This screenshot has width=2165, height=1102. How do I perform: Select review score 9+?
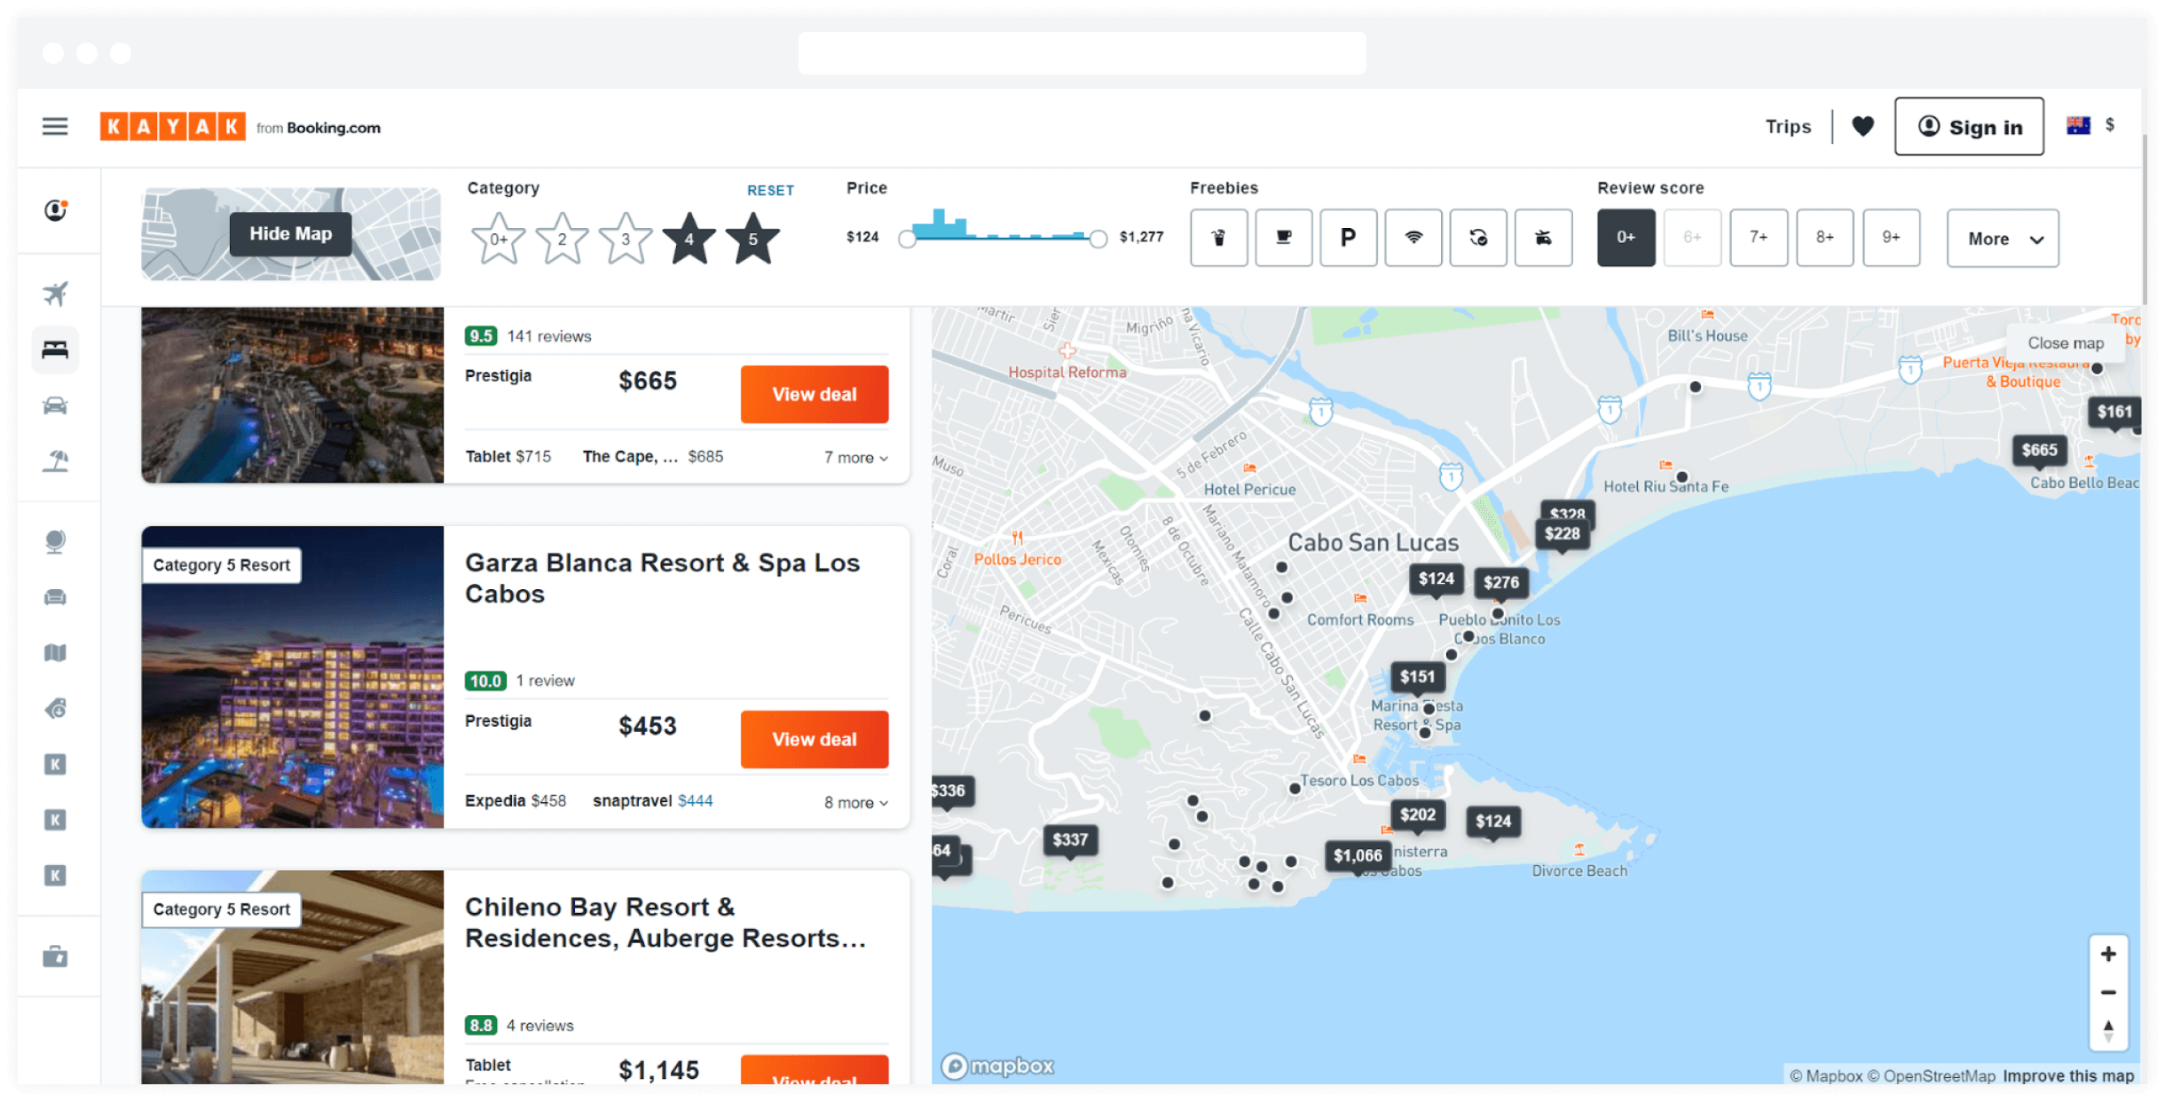pos(1891,238)
